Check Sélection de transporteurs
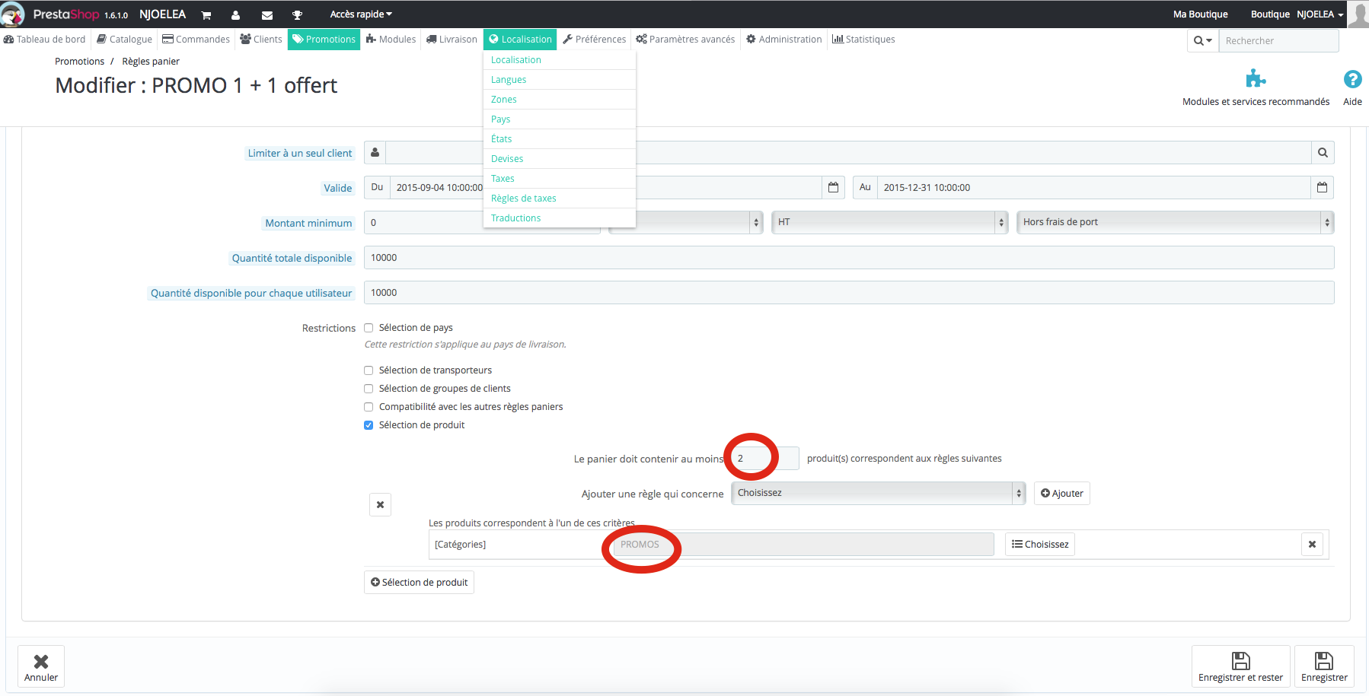Screen dimensions: 1369x696 click(x=369, y=370)
